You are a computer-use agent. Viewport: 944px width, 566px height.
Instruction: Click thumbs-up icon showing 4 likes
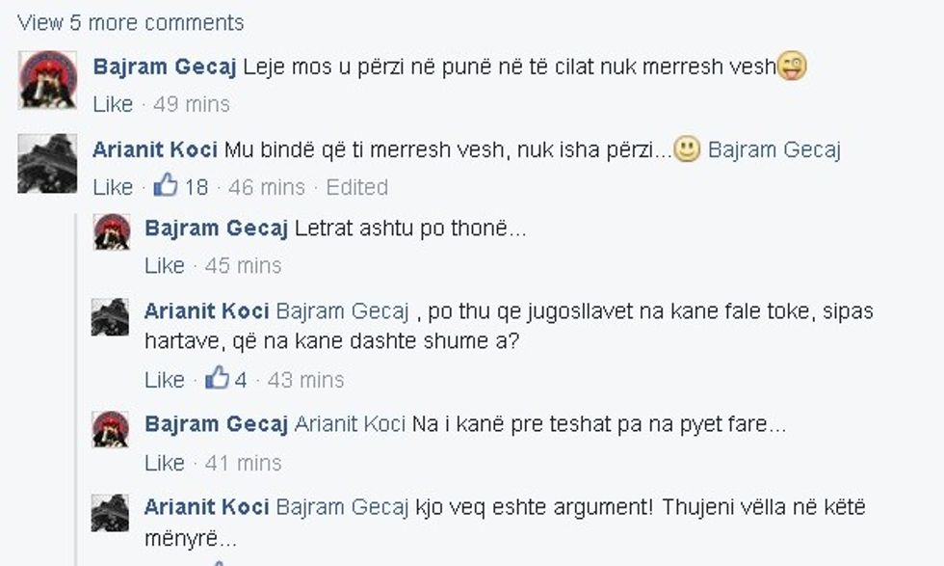tap(218, 378)
